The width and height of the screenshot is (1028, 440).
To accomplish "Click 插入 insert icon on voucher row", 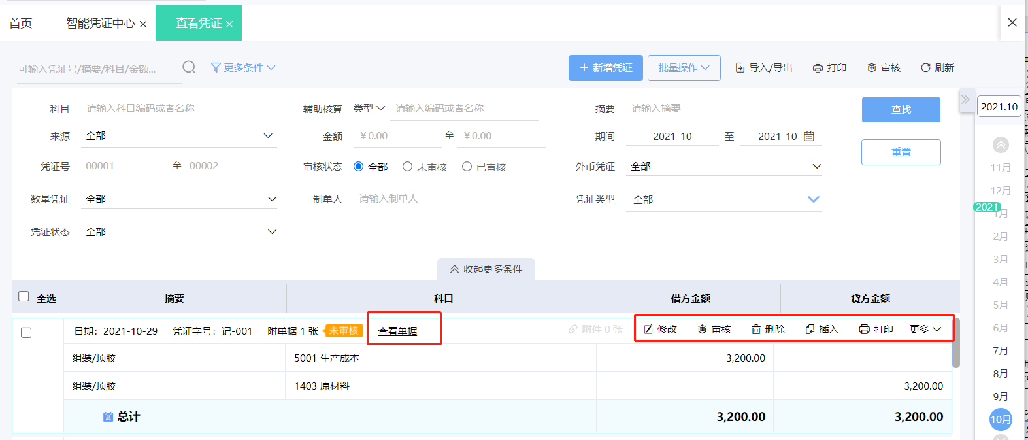I will 810,330.
